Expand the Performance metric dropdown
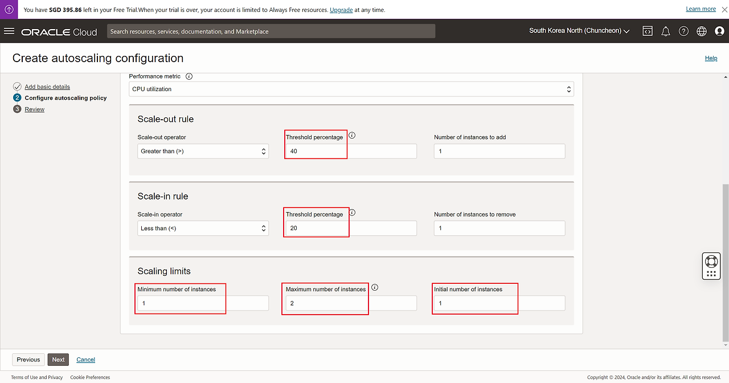Image resolution: width=729 pixels, height=383 pixels. [x=351, y=89]
